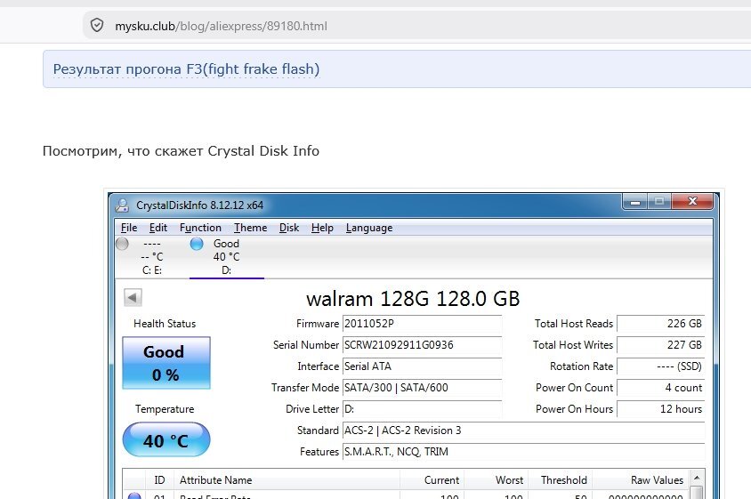Viewport: 751px width, 499px height.
Task: Click the walram 128G 128.0 GB title
Action: [413, 298]
